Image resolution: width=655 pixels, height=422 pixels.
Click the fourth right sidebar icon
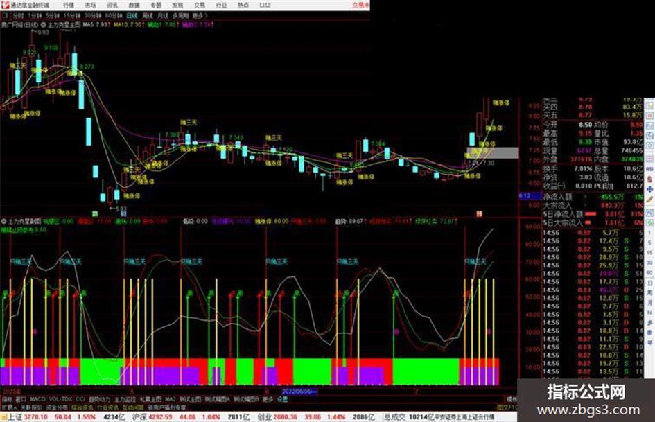[649, 136]
